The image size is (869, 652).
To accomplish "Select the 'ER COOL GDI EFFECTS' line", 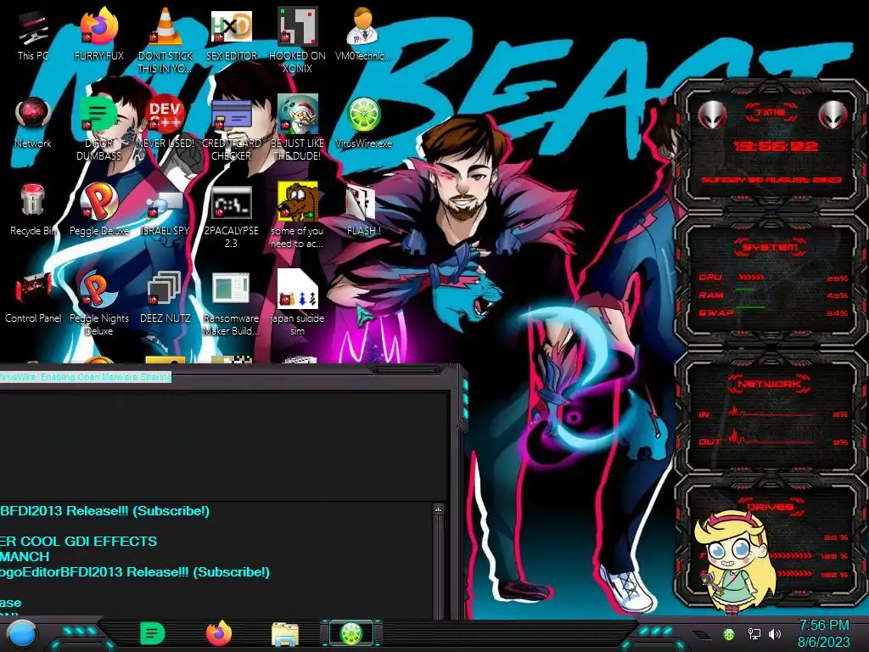I will pyautogui.click(x=78, y=541).
